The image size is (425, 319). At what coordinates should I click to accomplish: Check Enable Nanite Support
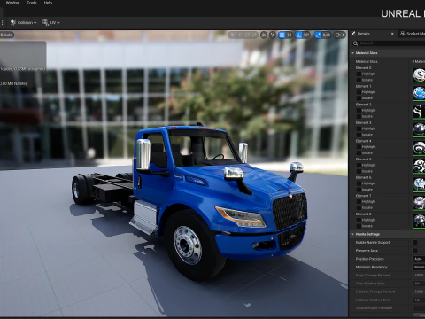[414, 243]
